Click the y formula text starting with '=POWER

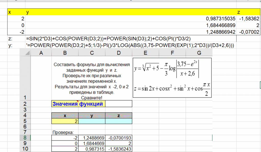click(x=130, y=45)
